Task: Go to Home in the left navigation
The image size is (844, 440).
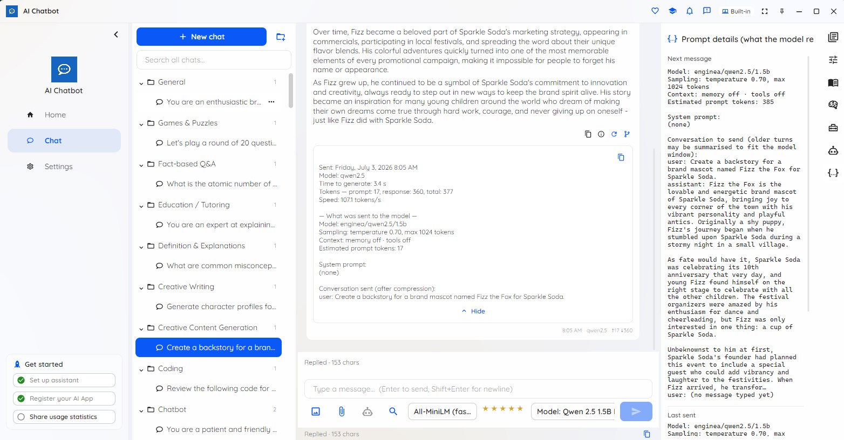Action: tap(64, 115)
